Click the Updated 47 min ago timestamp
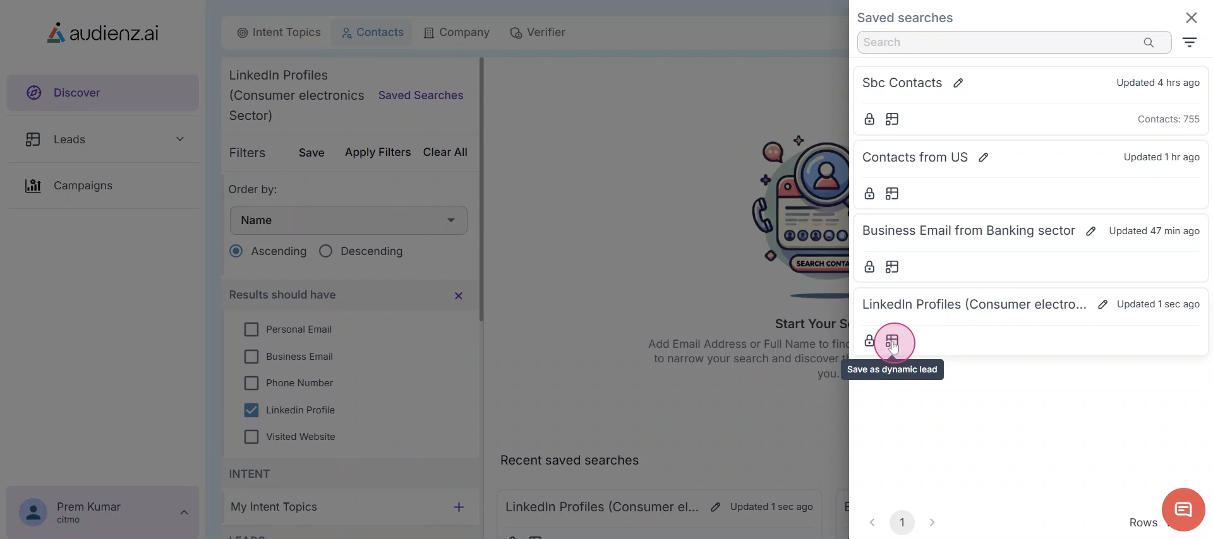 pos(1154,231)
